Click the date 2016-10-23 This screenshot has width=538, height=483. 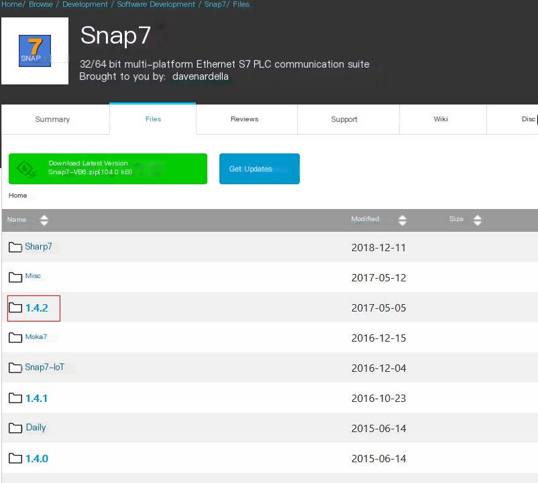[x=378, y=399]
